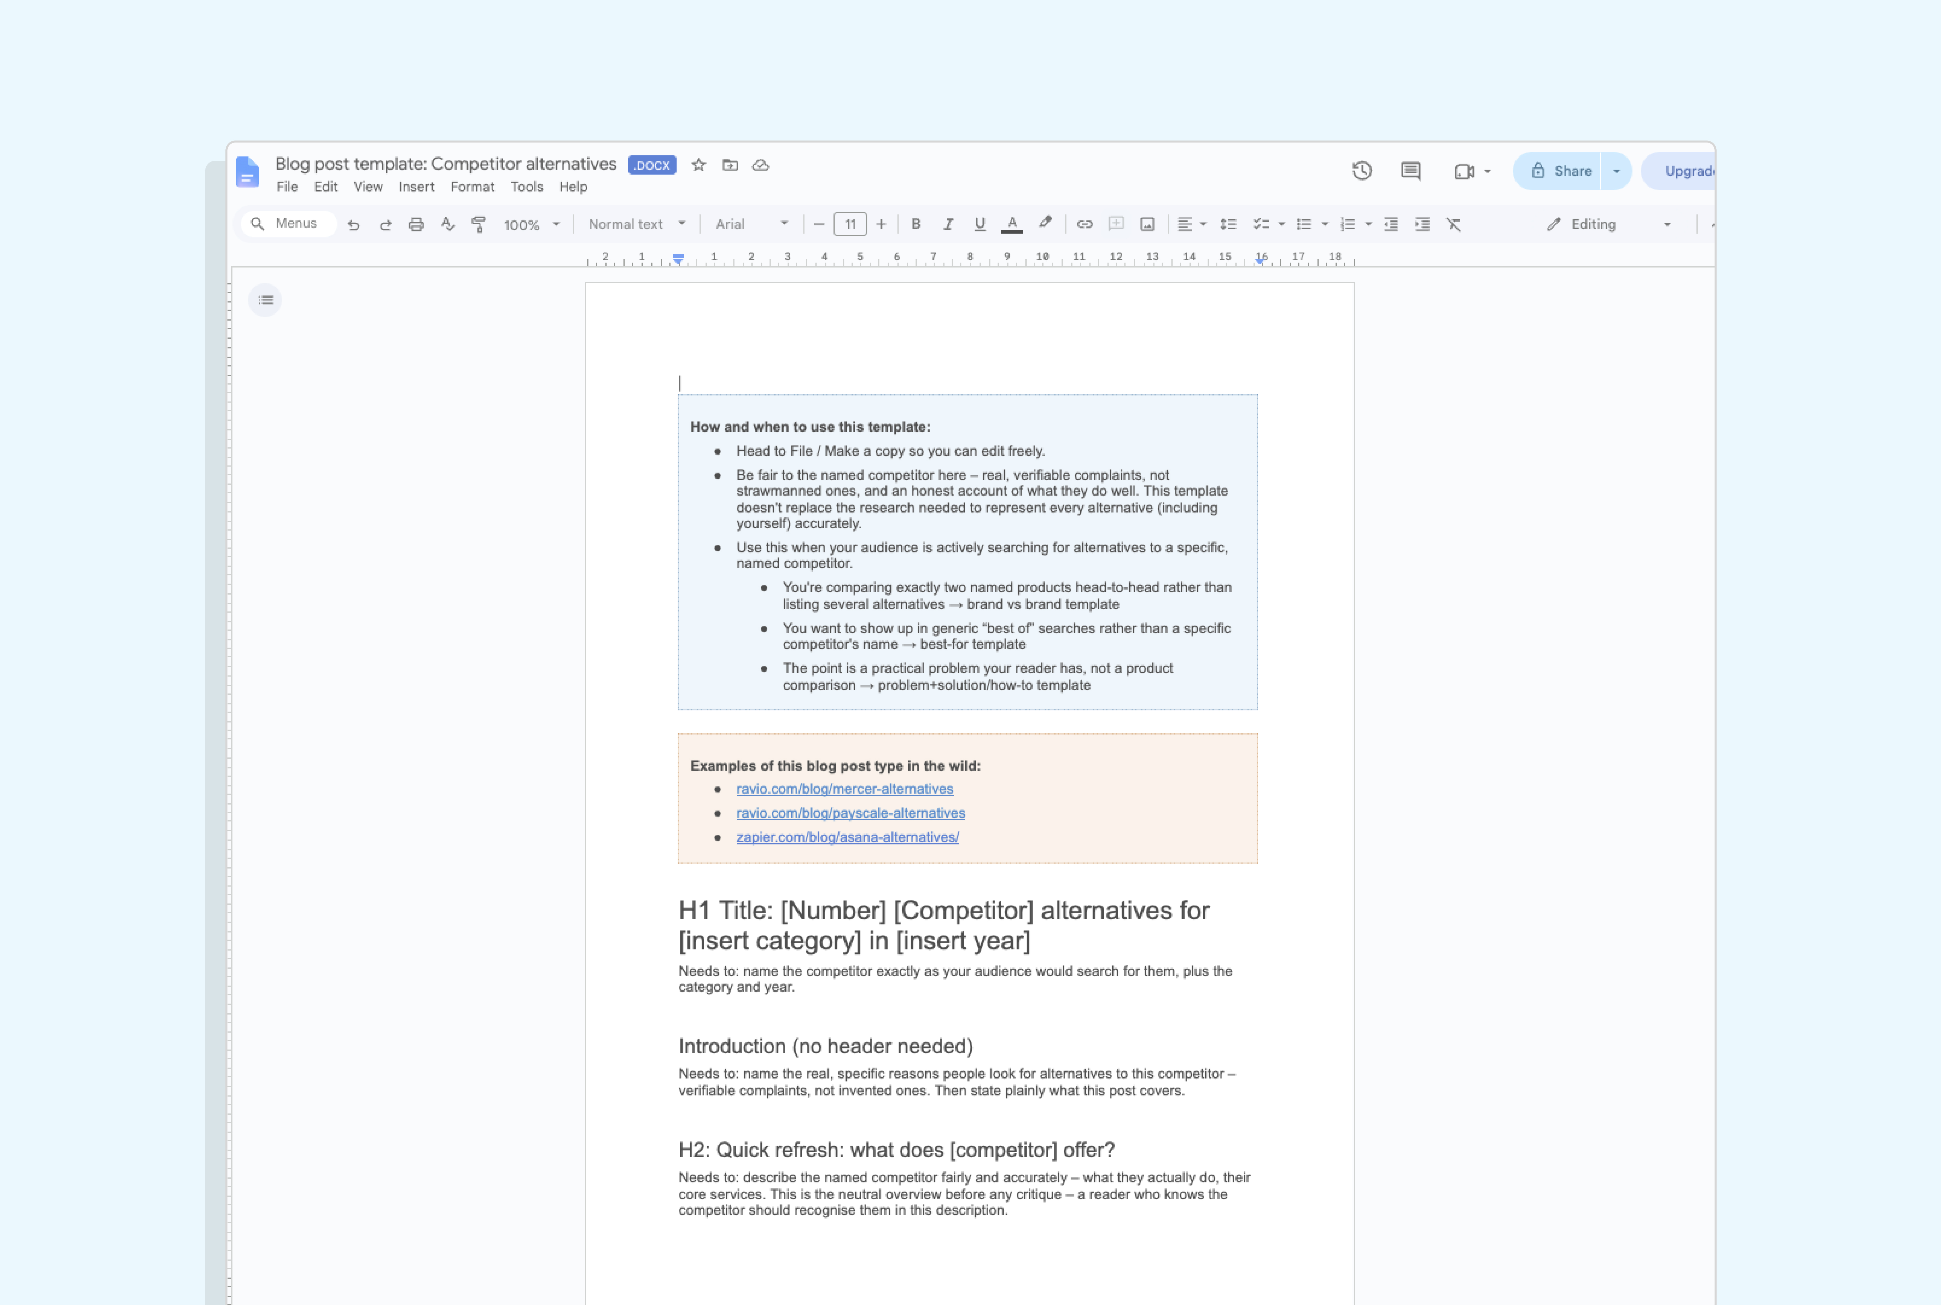Open version history clock icon
This screenshot has width=1941, height=1305.
[1362, 171]
